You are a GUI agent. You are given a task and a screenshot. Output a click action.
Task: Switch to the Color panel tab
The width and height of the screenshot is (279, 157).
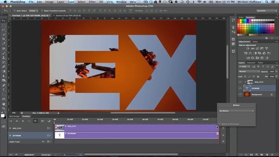tap(241, 17)
